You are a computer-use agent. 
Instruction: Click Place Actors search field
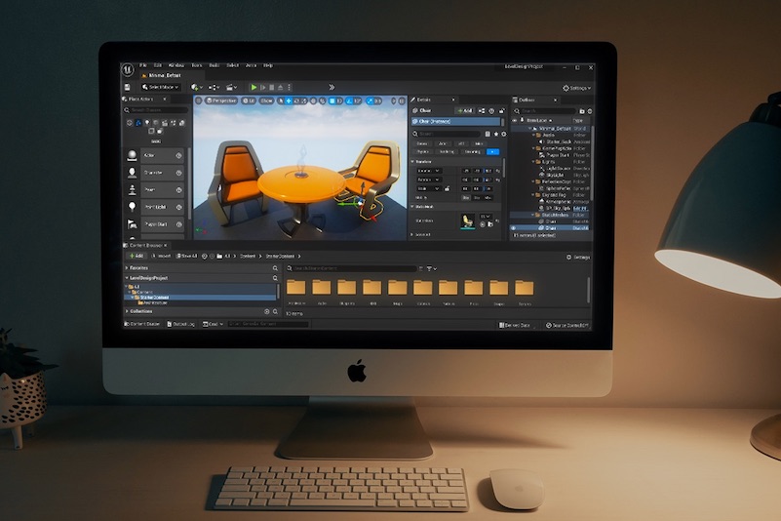(x=156, y=109)
